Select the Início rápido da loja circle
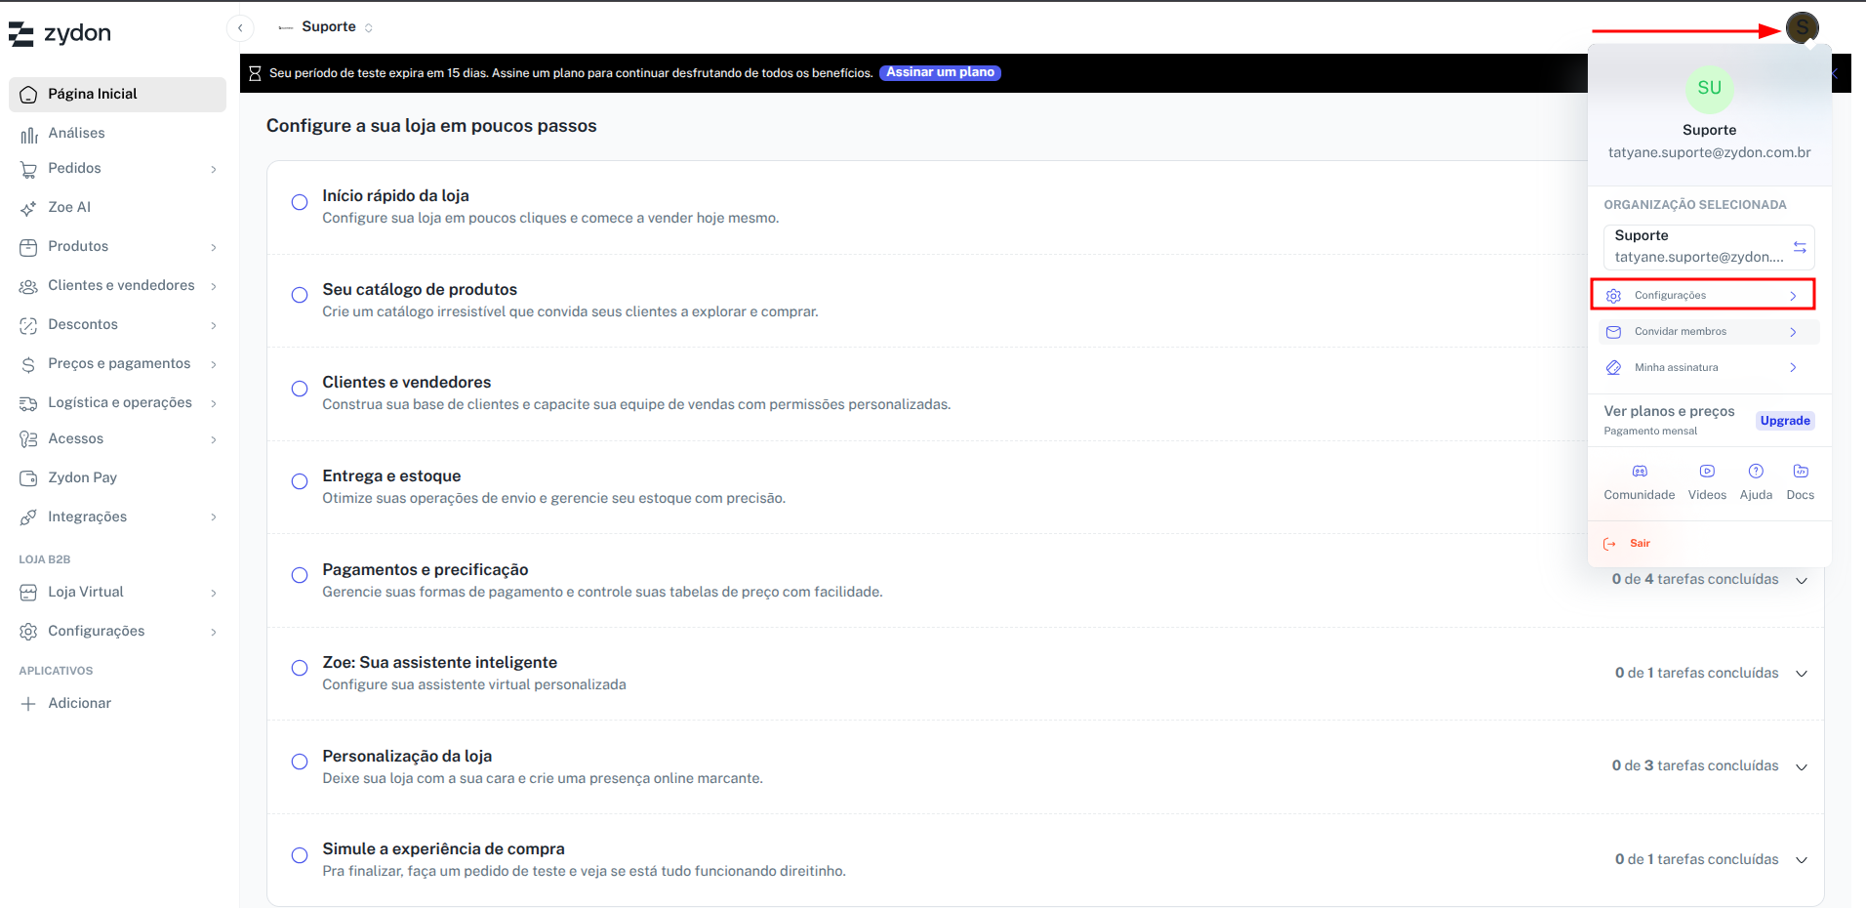 [300, 202]
